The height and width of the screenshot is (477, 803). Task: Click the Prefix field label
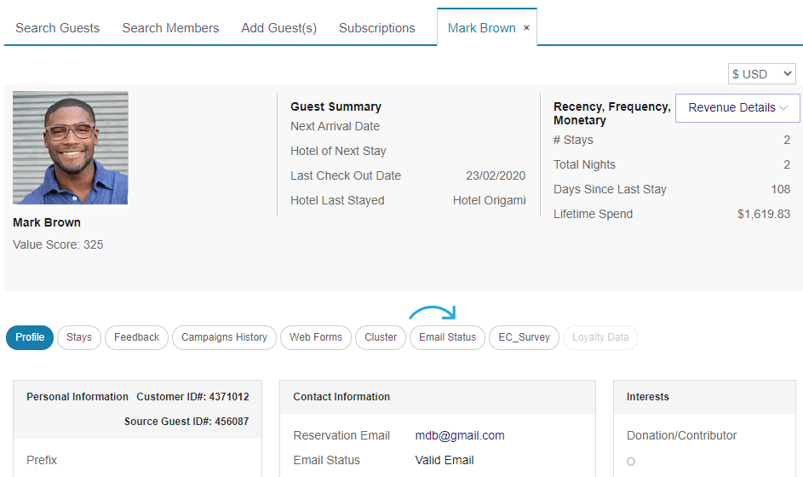click(x=42, y=460)
